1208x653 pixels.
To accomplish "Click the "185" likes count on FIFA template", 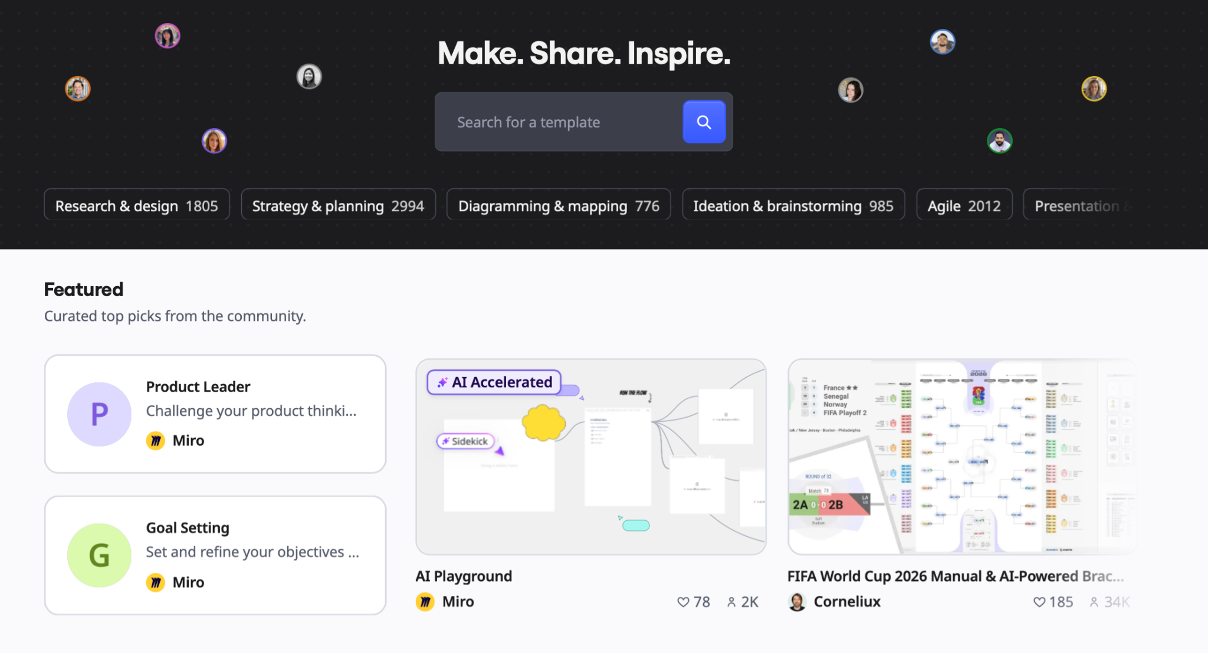I will [1061, 602].
